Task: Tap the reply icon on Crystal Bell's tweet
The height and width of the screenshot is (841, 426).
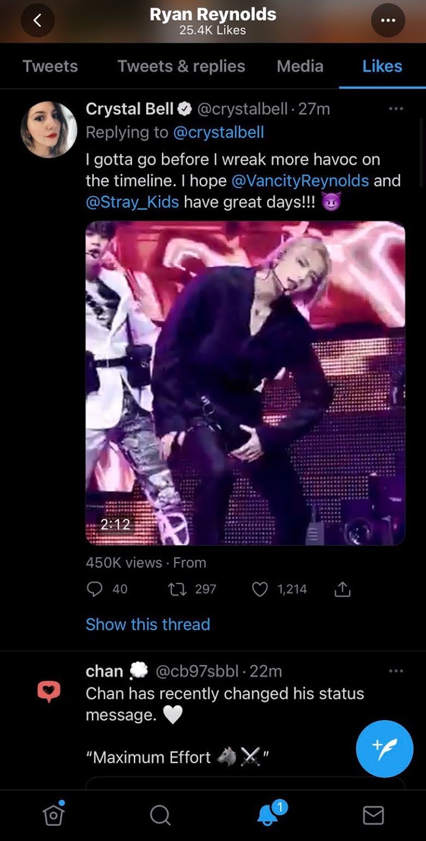Action: coord(94,589)
